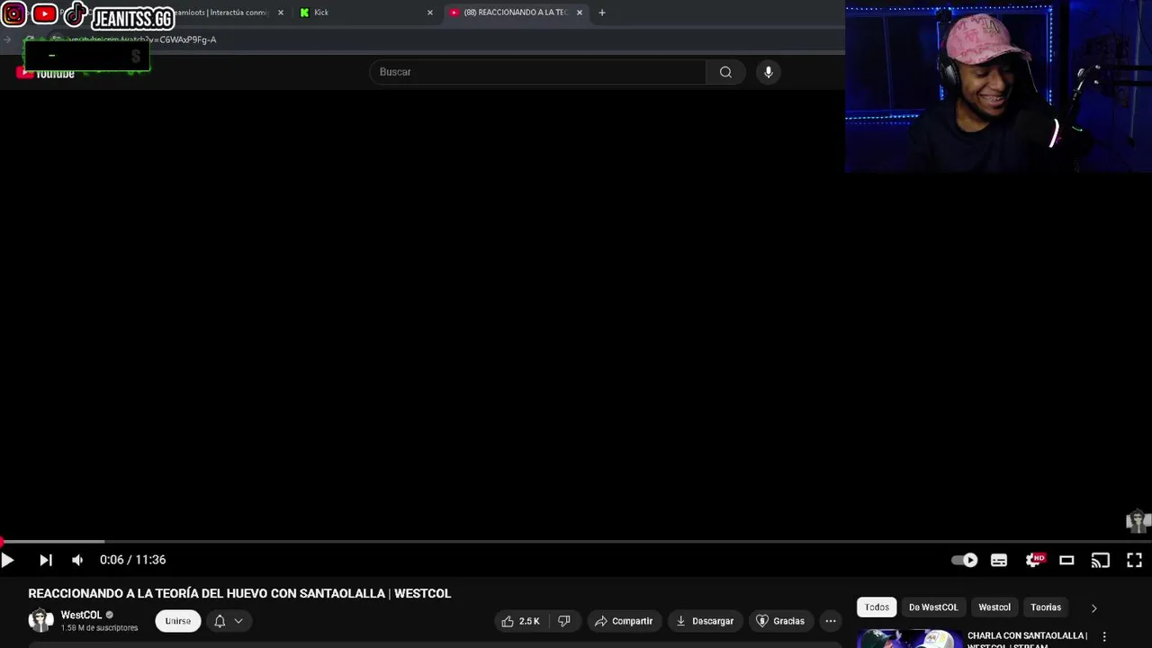Click the search magnifier button
Viewport: 1152px width, 648px height.
725,72
